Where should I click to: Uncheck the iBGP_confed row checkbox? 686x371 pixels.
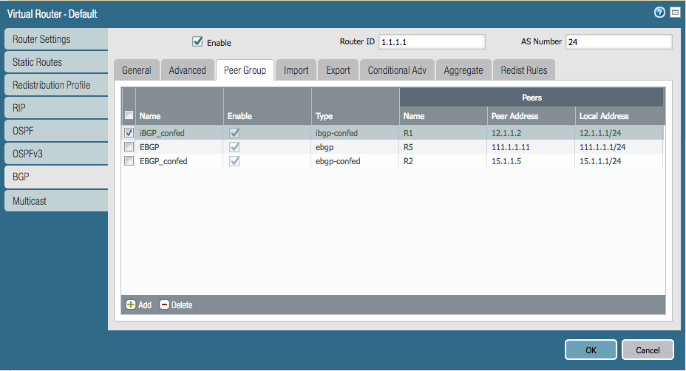(129, 133)
